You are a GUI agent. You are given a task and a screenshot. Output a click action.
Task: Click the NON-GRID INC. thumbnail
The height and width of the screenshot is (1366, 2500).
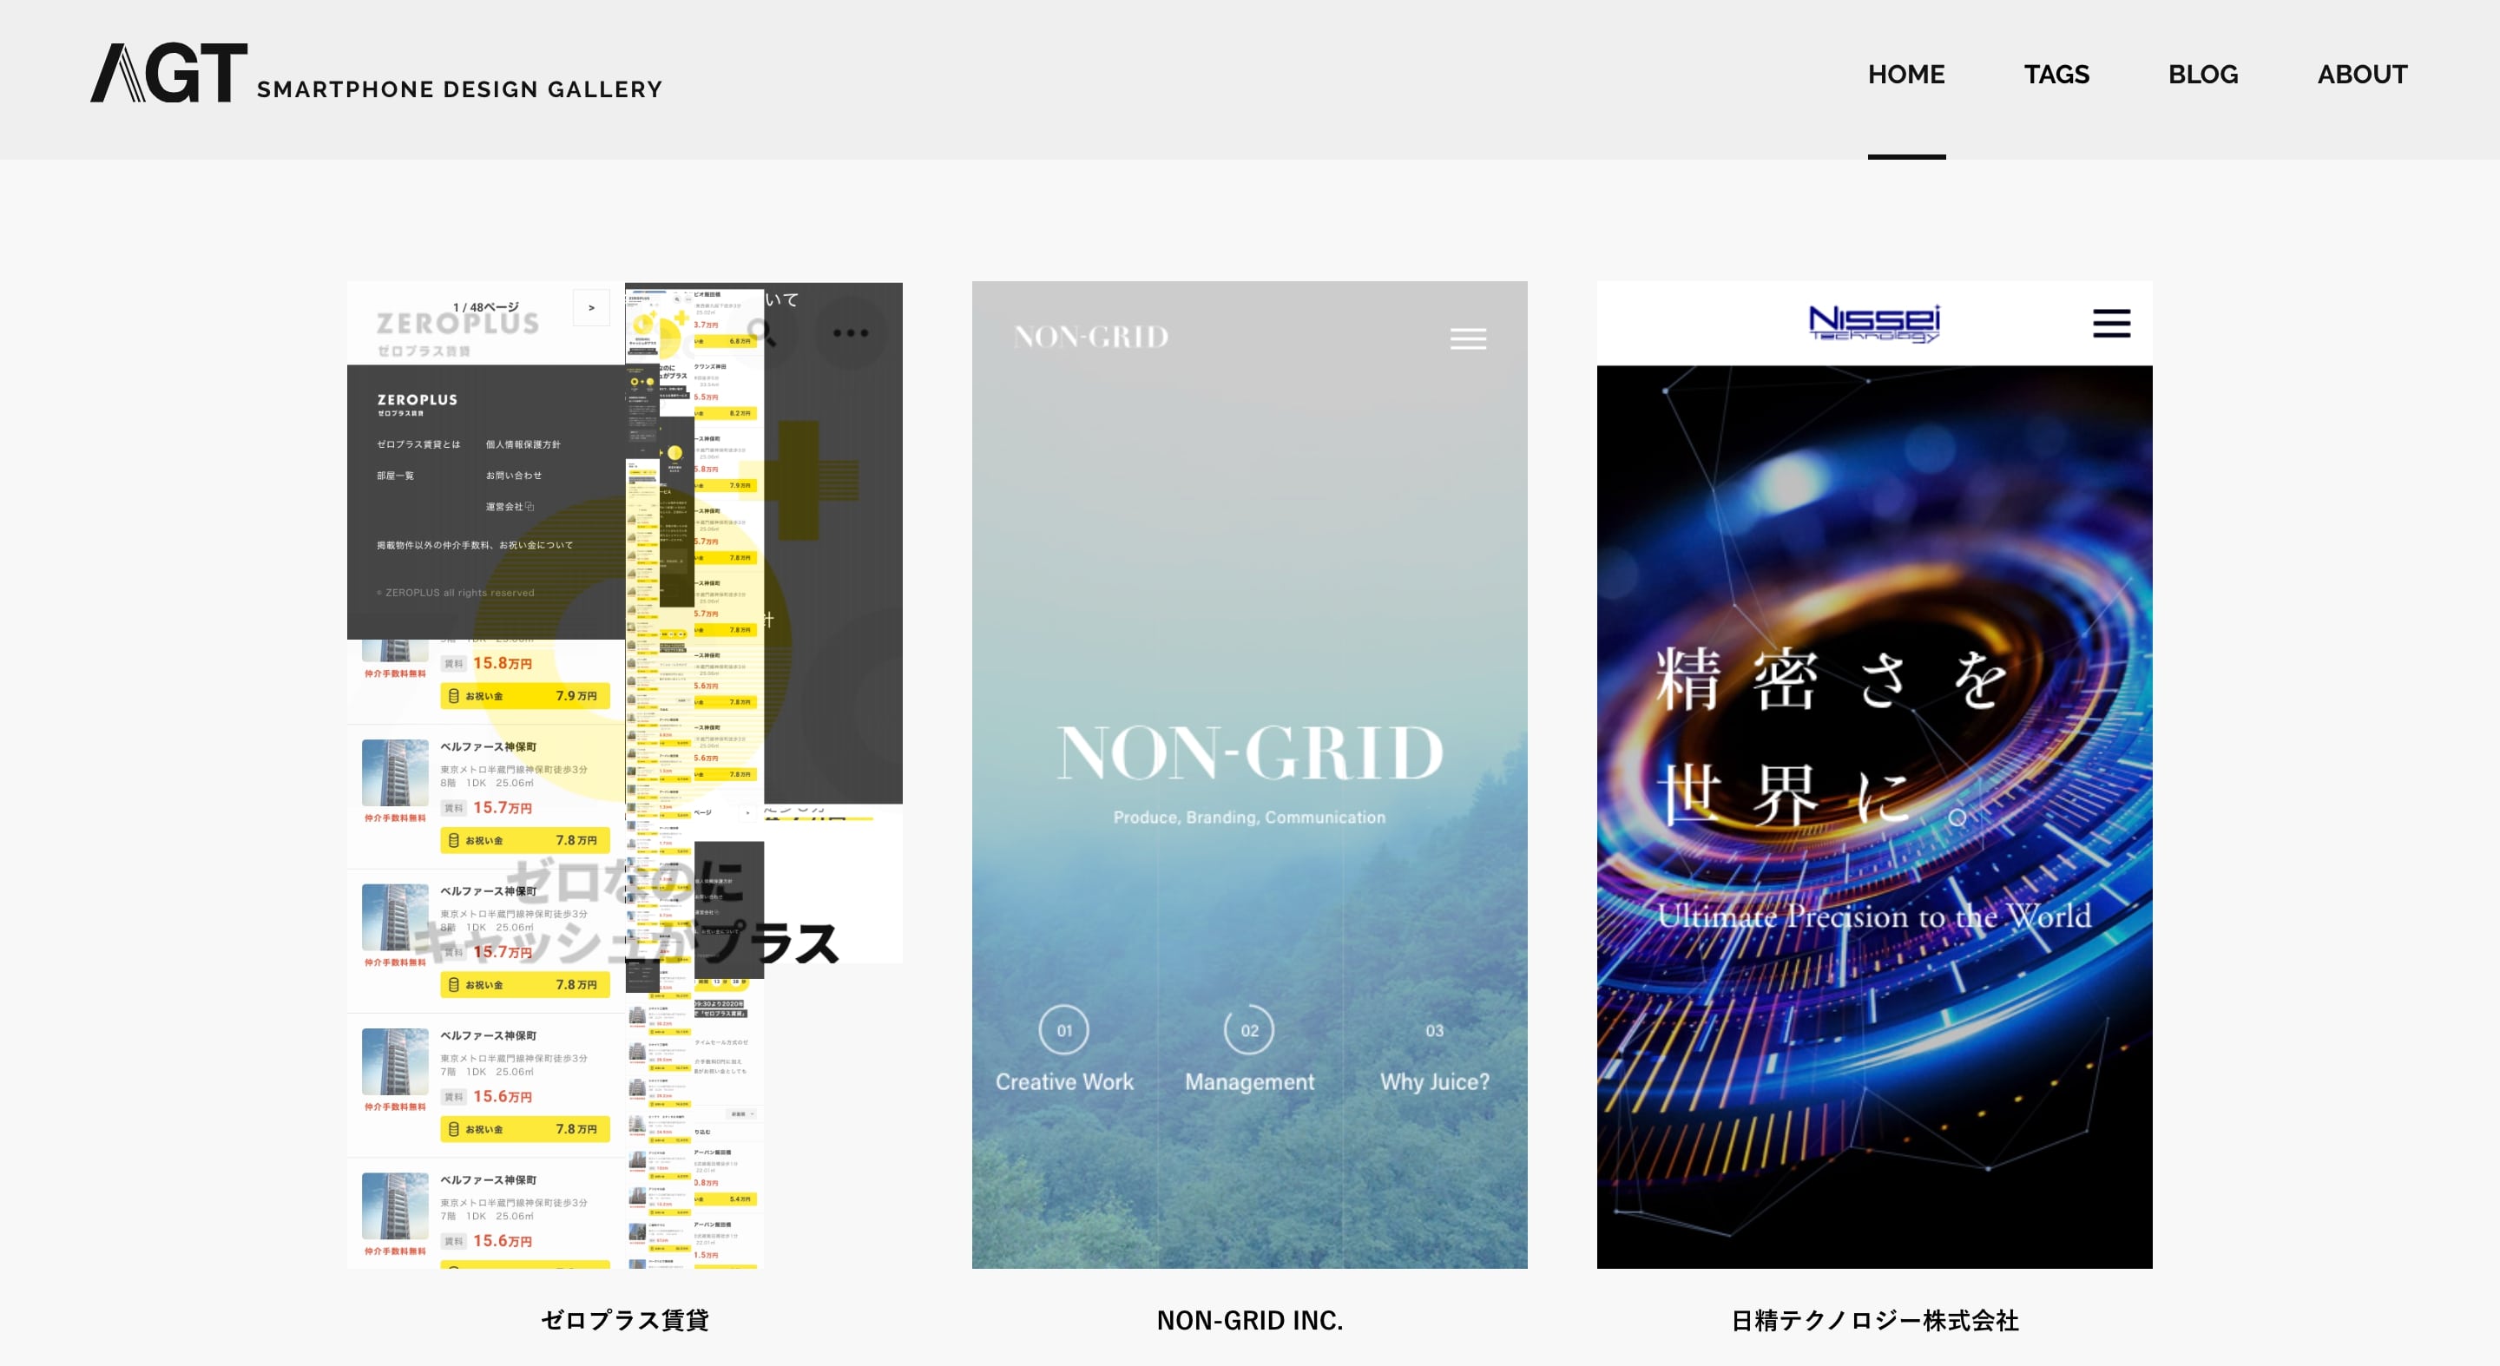(1250, 778)
